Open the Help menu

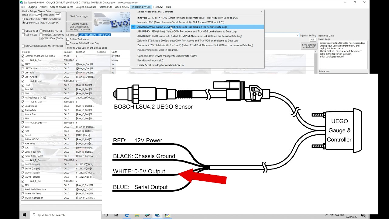point(169,7)
